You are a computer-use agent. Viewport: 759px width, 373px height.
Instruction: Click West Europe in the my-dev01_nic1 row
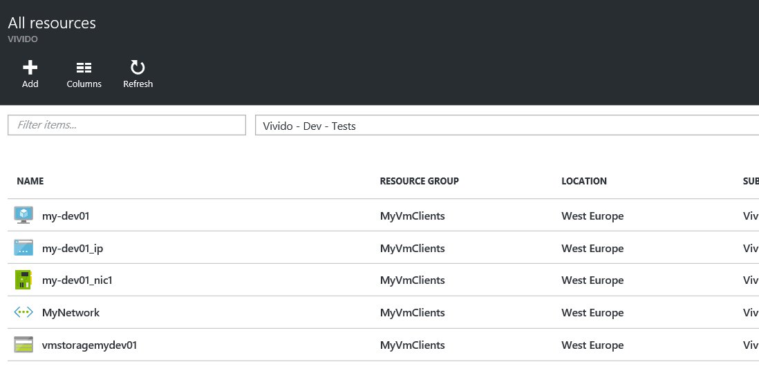tap(592, 280)
